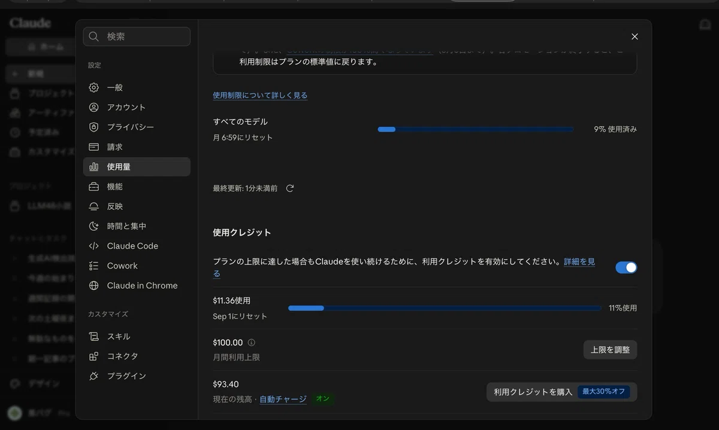Image resolution: width=719 pixels, height=430 pixels.
Task: Open the Cowork settings section
Action: point(137,266)
